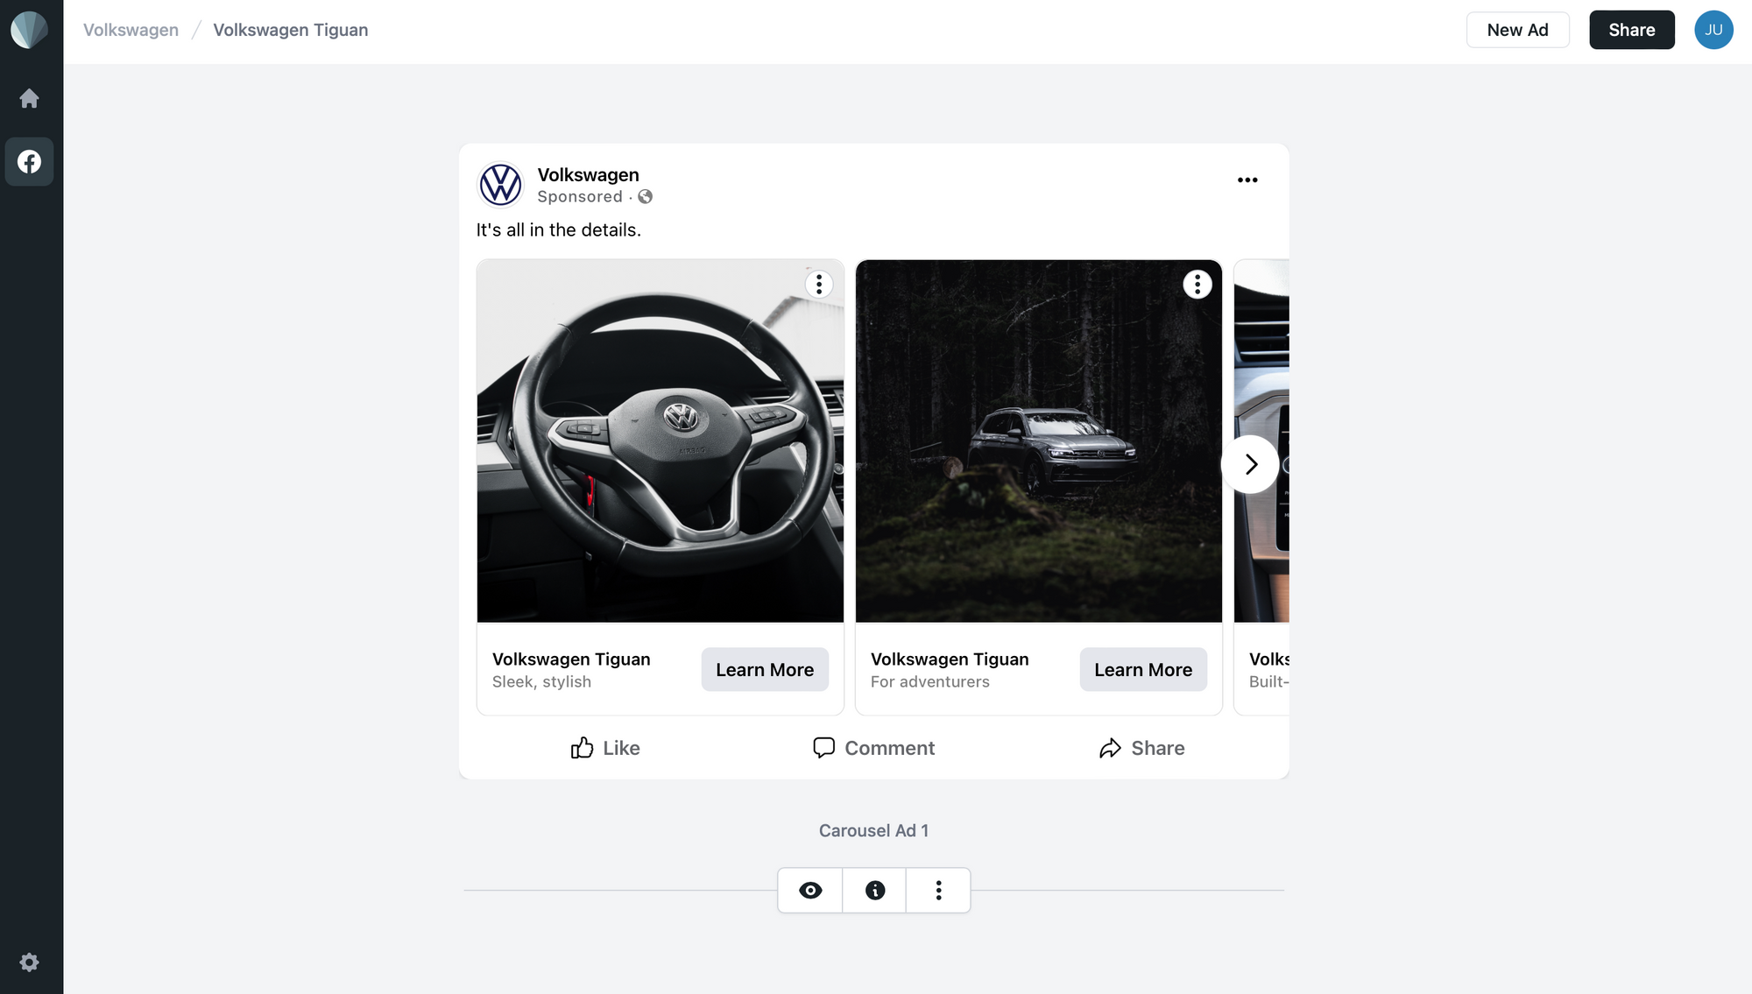
Task: Click the three-dot menu on second carousel card
Action: point(1196,286)
